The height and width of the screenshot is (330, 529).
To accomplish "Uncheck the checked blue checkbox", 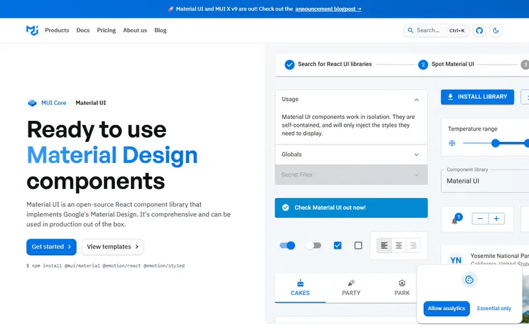I will coord(337,246).
